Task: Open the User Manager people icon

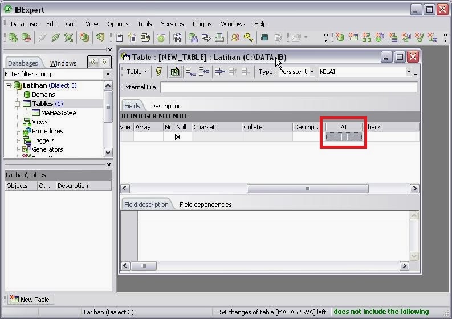Action: pos(235,38)
